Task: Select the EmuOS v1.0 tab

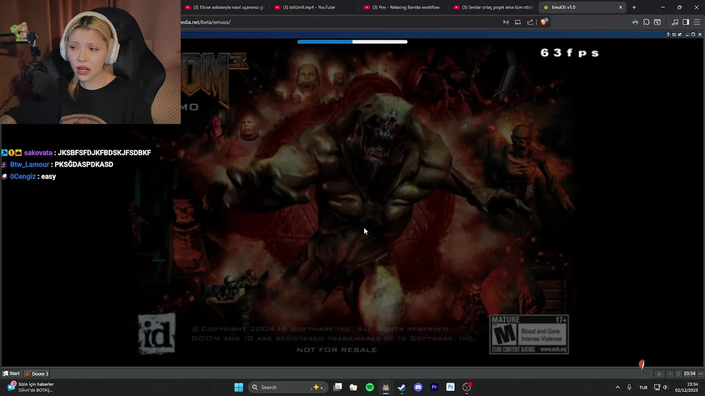Action: tap(582, 7)
